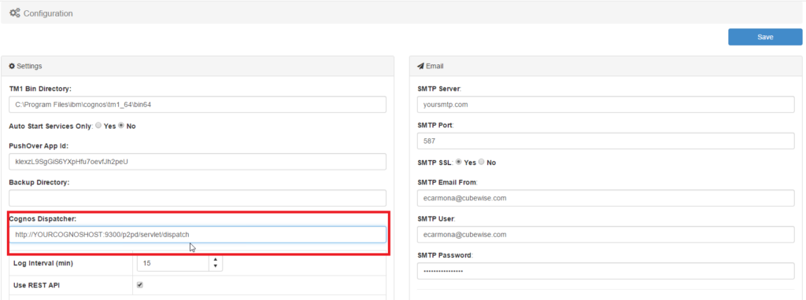Click the Save button
This screenshot has height=300, width=806.
tap(765, 37)
